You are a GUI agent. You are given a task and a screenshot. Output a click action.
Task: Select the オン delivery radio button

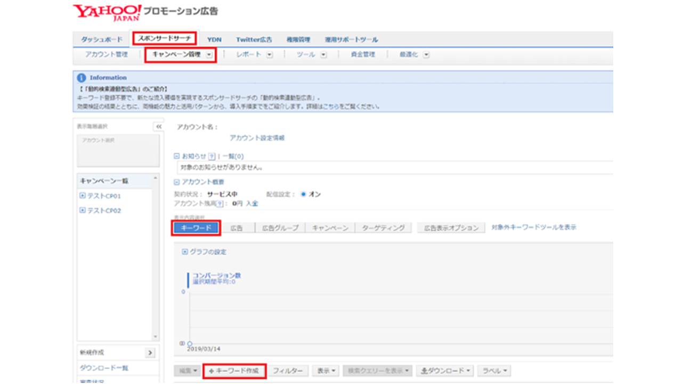(303, 194)
